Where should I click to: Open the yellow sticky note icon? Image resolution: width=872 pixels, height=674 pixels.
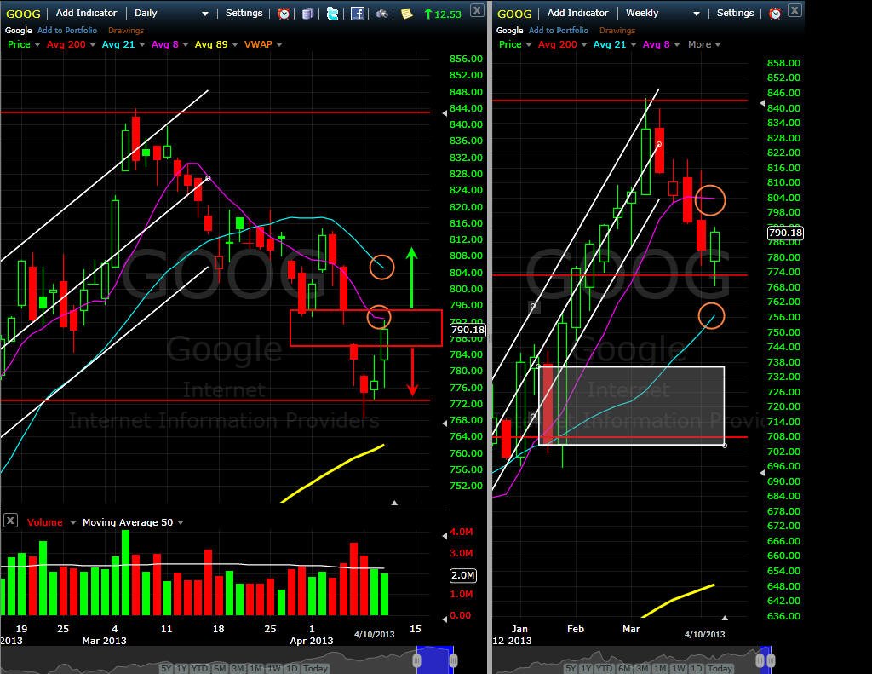[406, 14]
